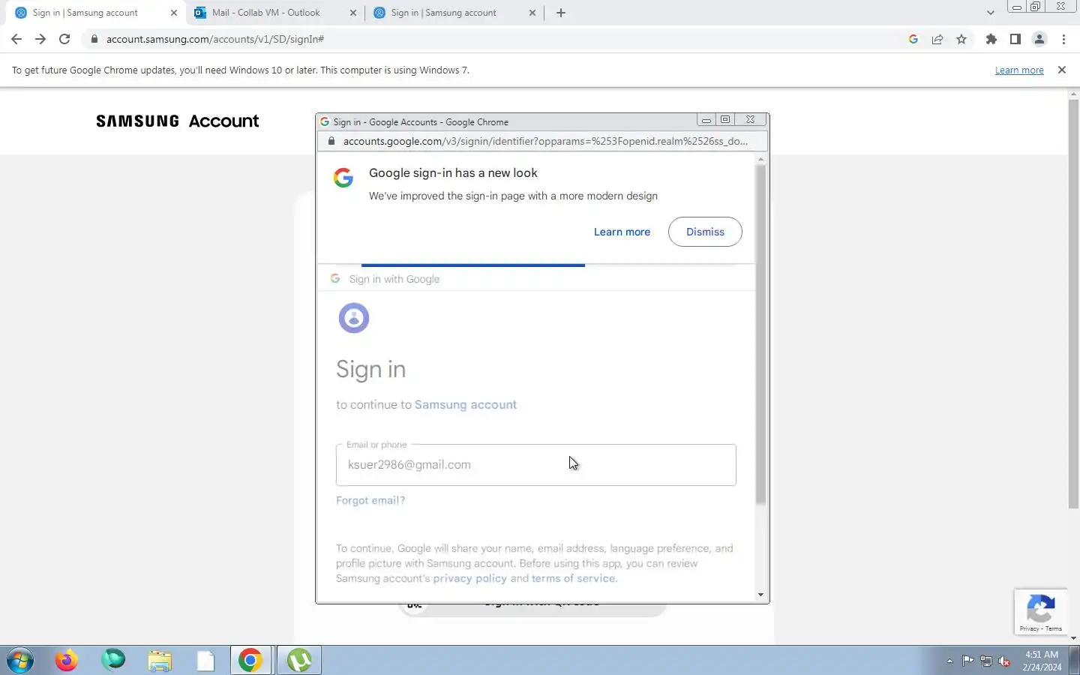Click the down arrow of the popup scrollbar
Screen dimensions: 1080x675
(760, 595)
